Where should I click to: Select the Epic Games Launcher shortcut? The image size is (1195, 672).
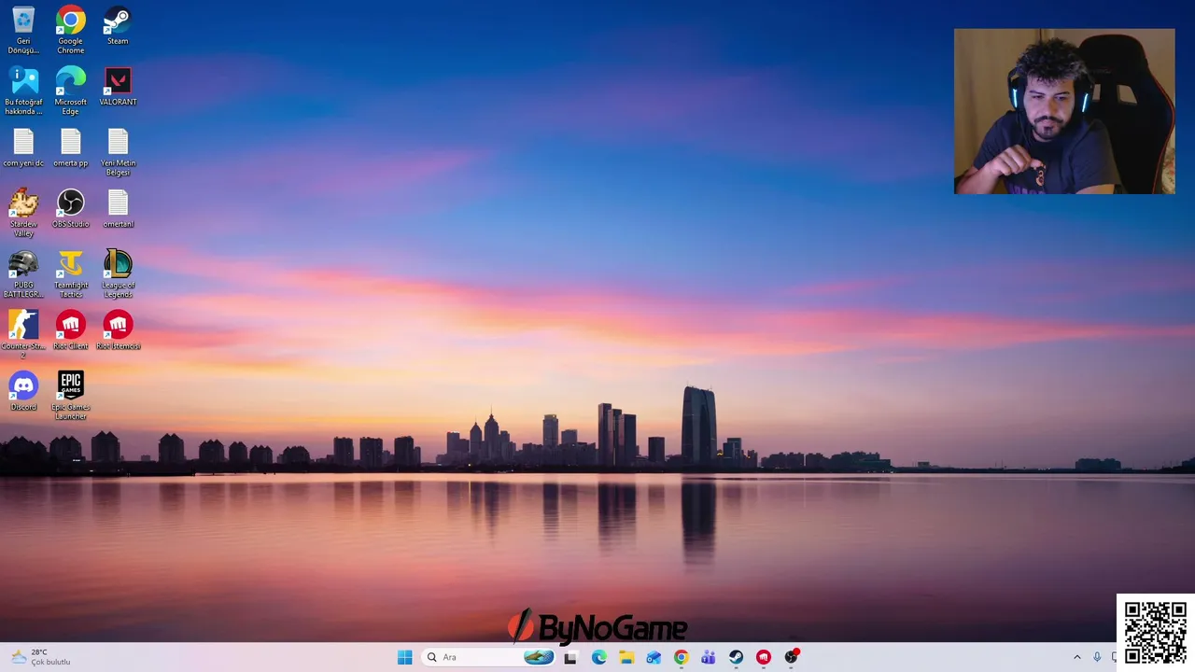[x=71, y=397]
